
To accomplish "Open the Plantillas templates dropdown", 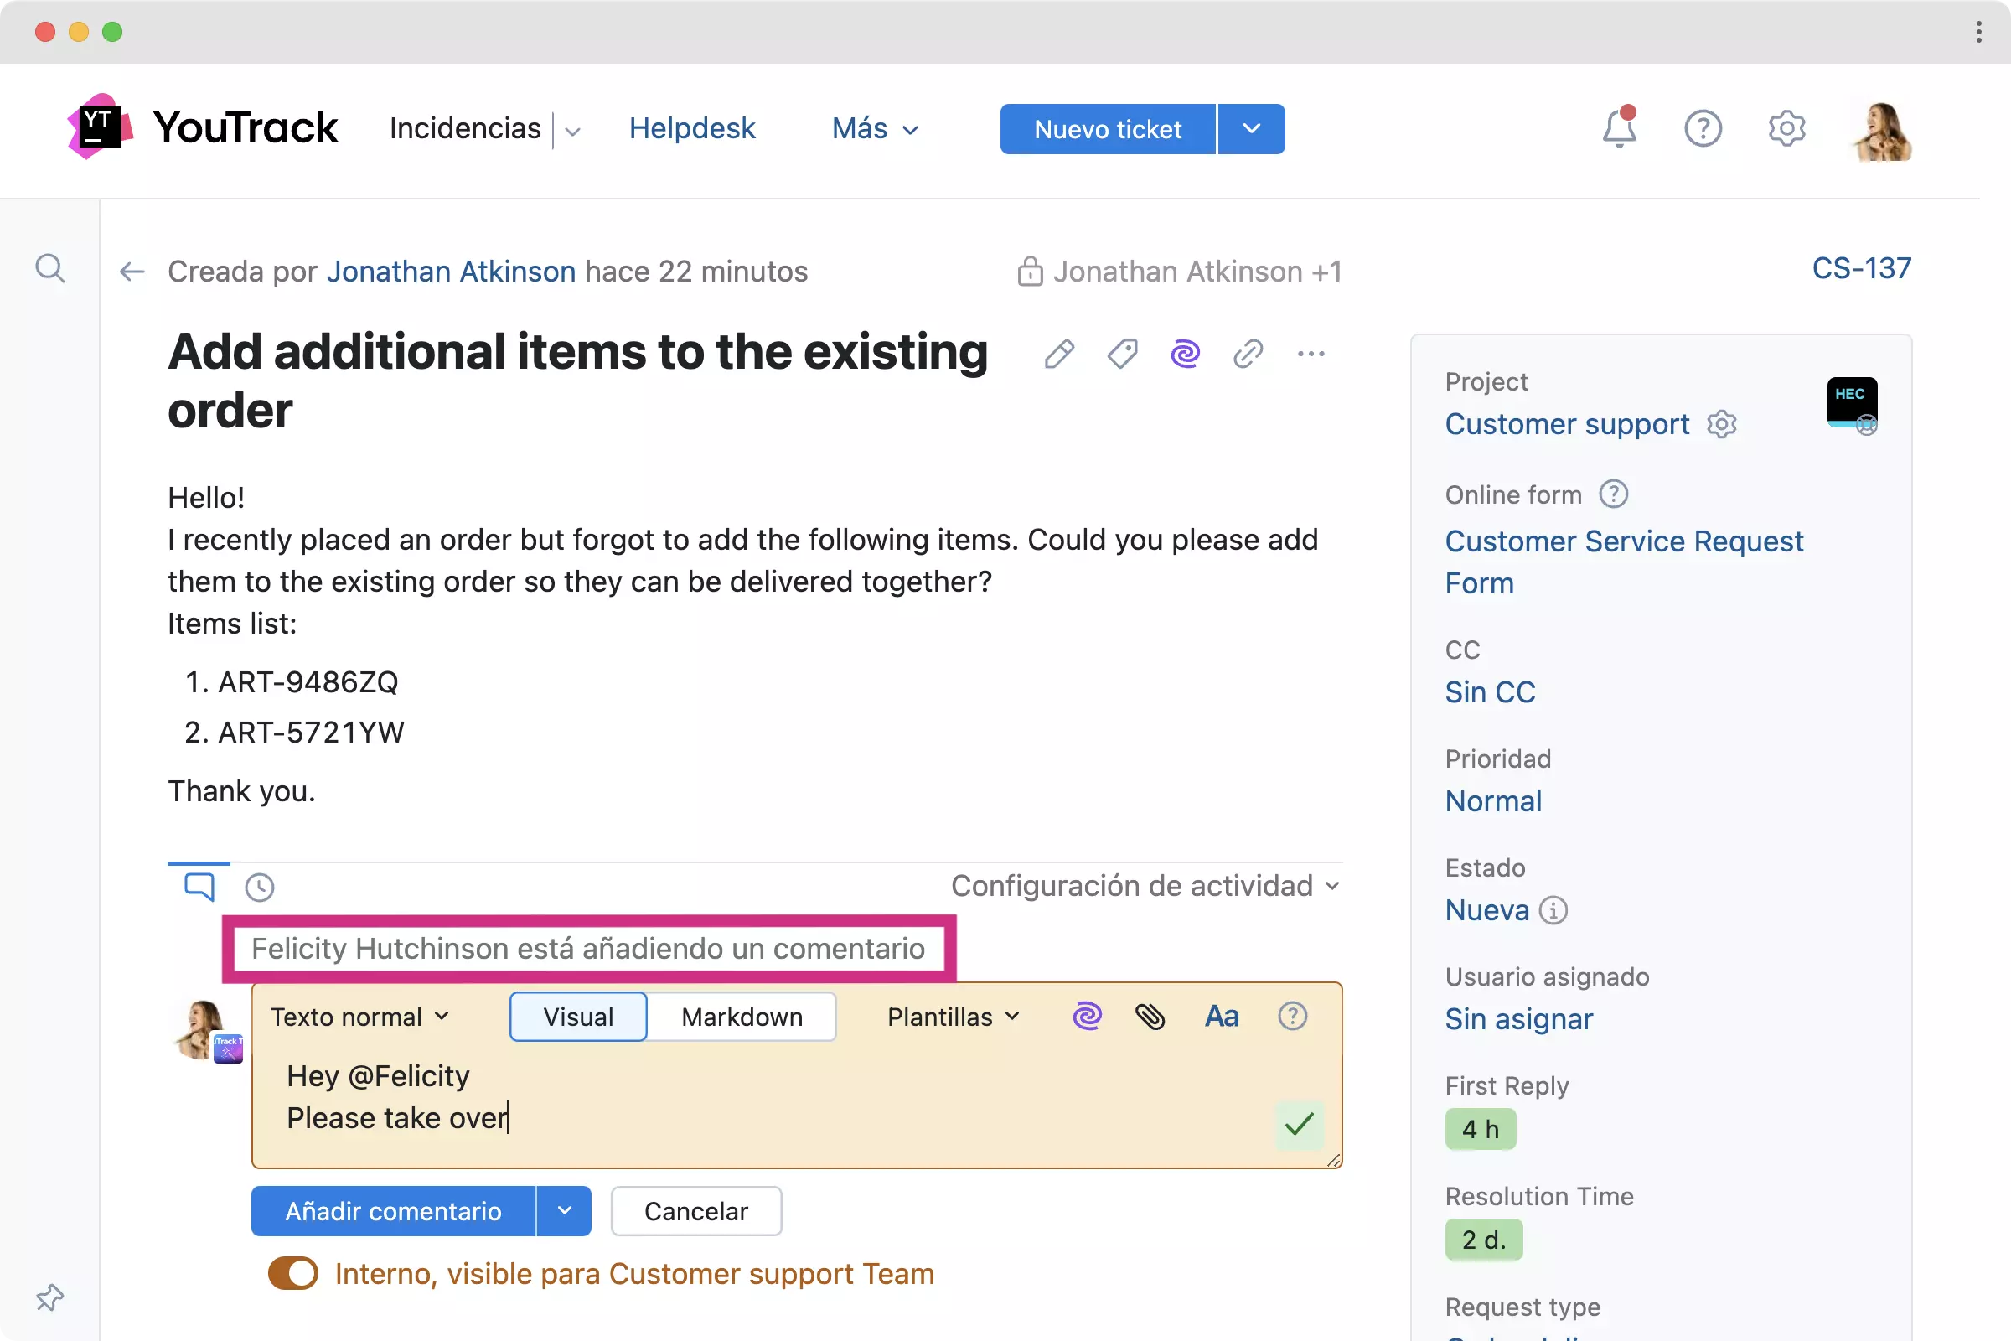I will coord(954,1016).
